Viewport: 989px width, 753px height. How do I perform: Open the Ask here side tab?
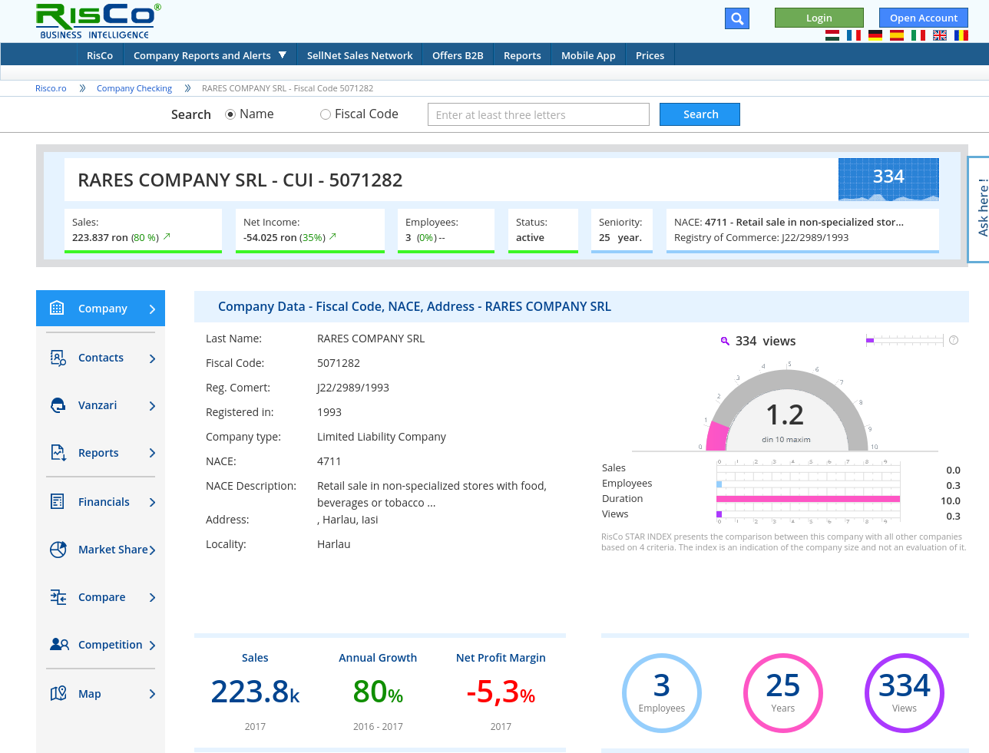click(979, 209)
